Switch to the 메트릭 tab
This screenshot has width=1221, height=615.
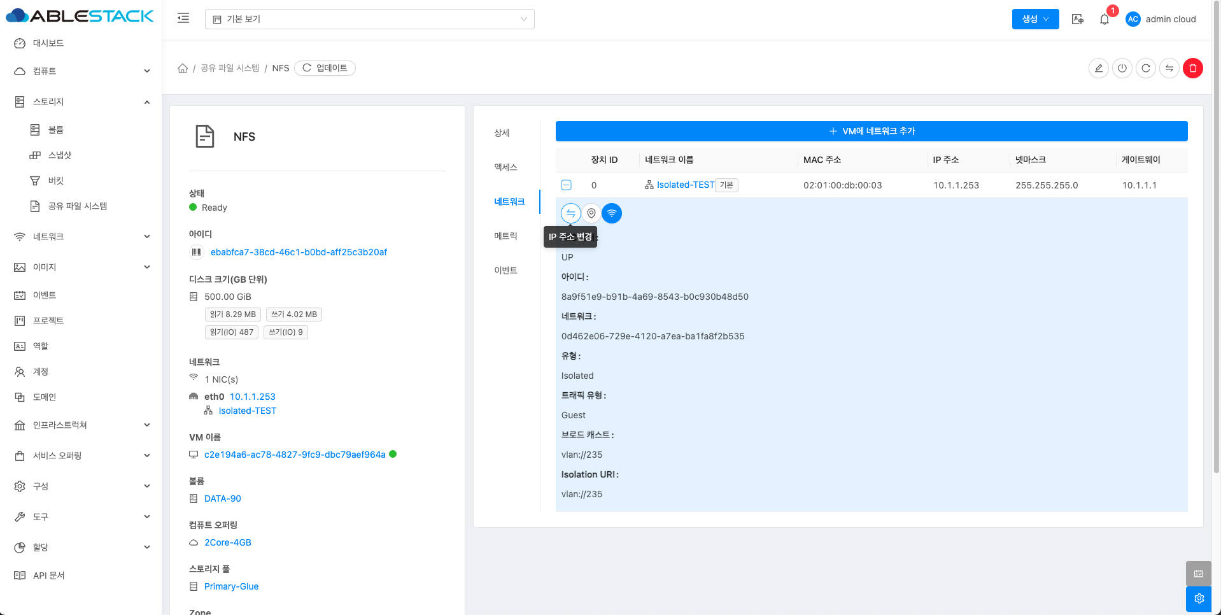(505, 236)
